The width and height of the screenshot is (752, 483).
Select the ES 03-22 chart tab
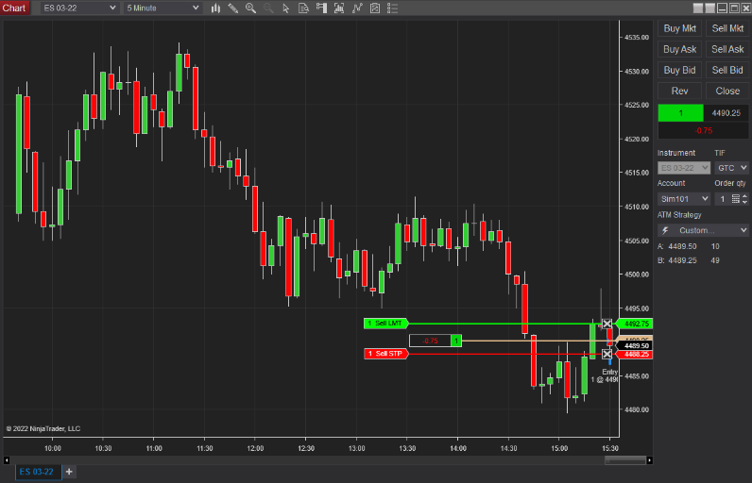(x=37, y=472)
